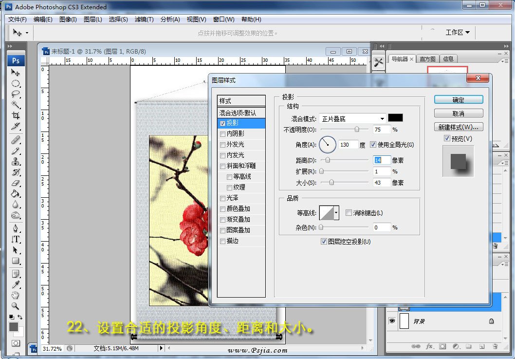
Task: Select the Crop tool
Action: coord(16,115)
